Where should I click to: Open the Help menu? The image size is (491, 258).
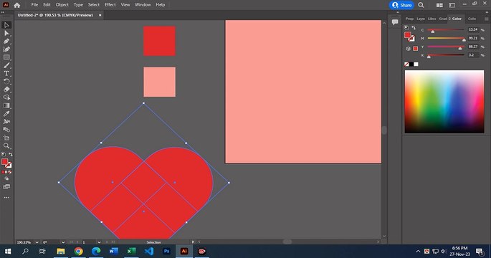tap(161, 5)
